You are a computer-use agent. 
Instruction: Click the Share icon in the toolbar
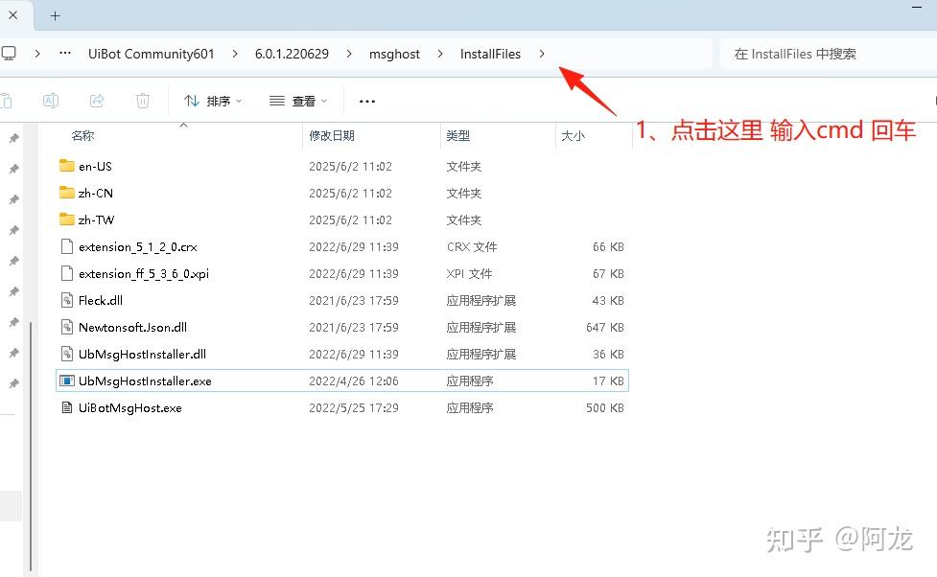pos(96,101)
